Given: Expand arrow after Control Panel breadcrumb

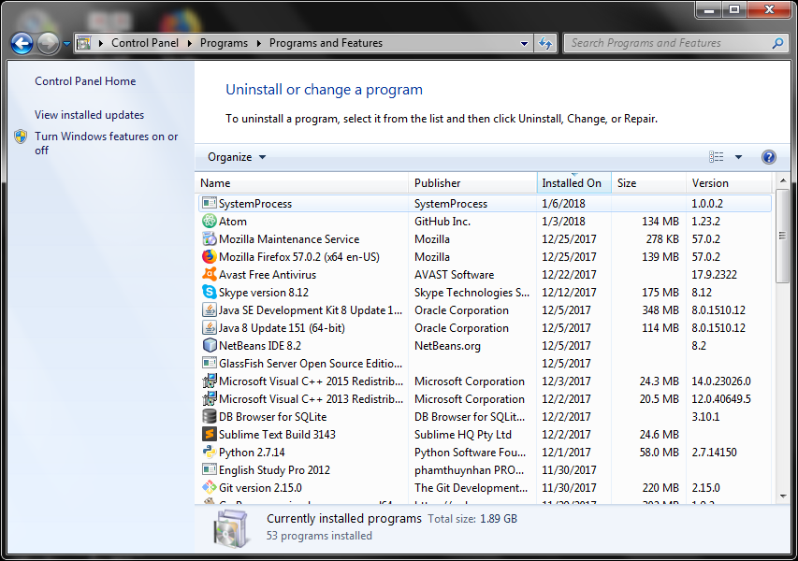Looking at the screenshot, I should click(x=189, y=43).
